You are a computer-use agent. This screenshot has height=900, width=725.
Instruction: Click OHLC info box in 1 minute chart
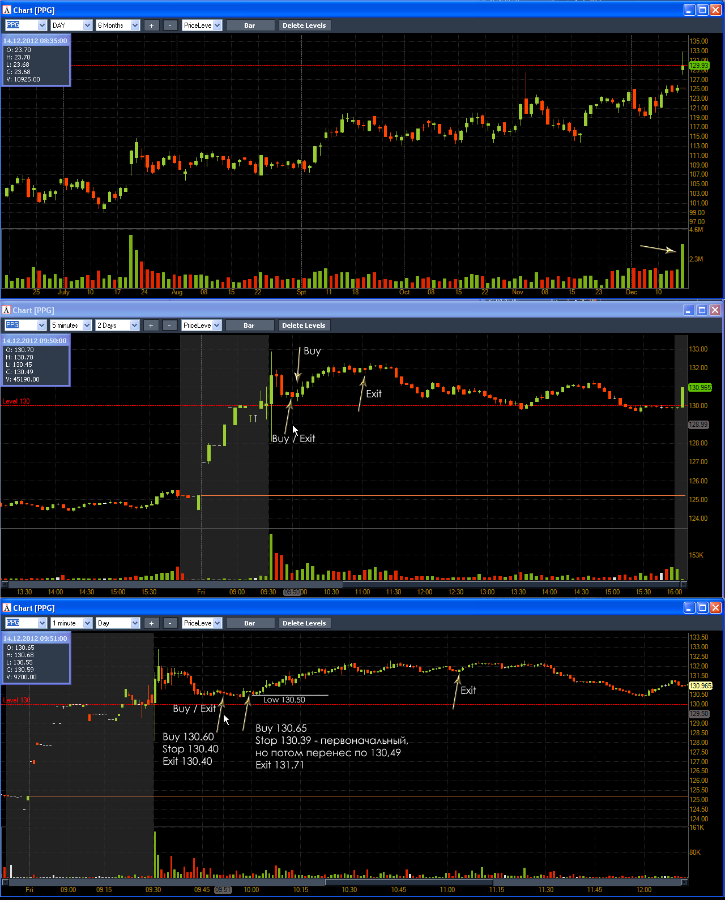36,658
